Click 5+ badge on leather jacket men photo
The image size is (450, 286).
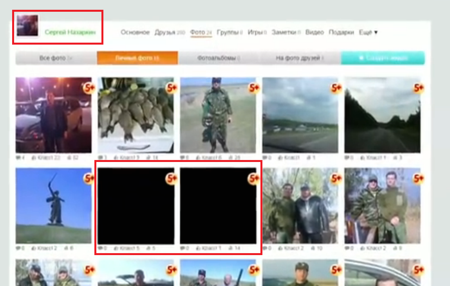point(336,178)
